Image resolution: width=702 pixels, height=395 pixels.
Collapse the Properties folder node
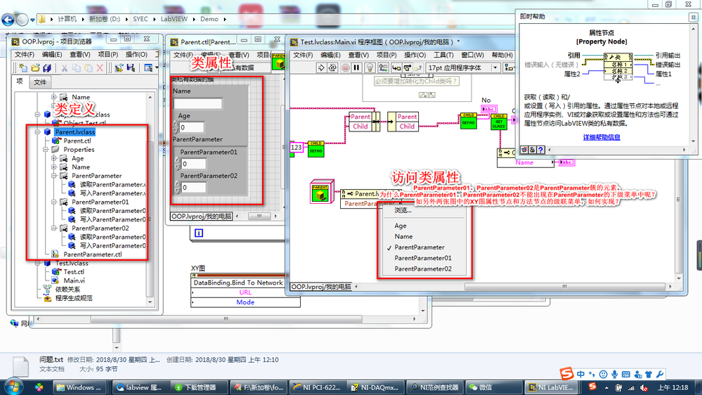[x=46, y=150]
